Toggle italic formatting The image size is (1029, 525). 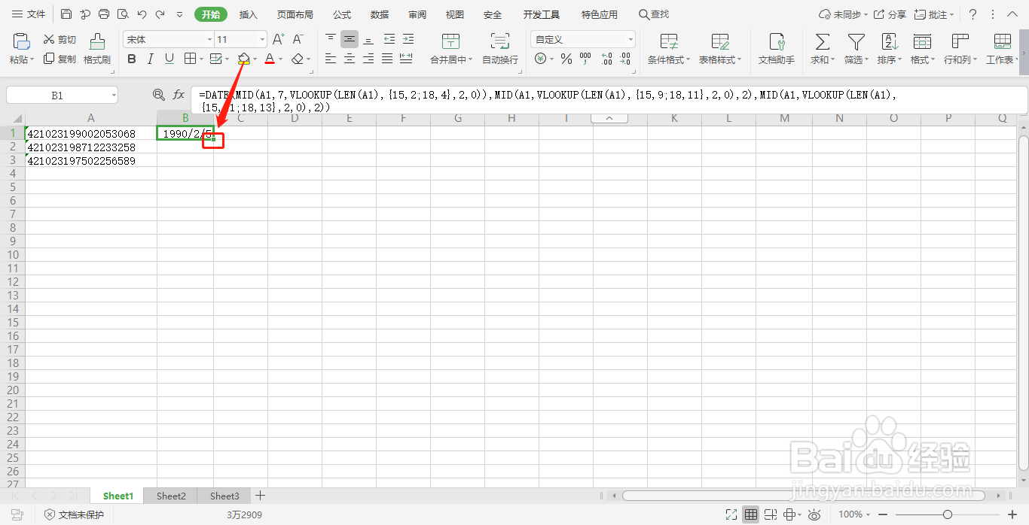[150, 59]
